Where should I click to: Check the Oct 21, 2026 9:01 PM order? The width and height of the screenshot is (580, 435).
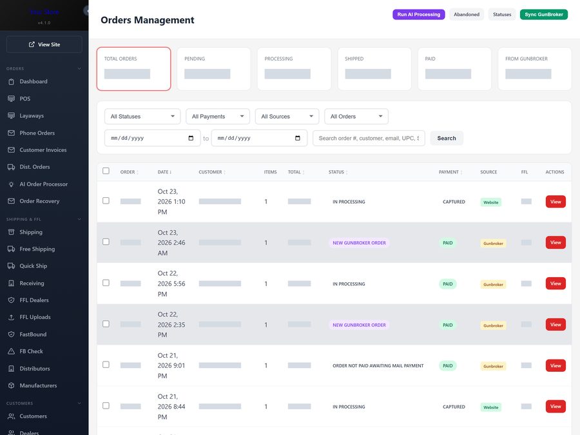106,365
